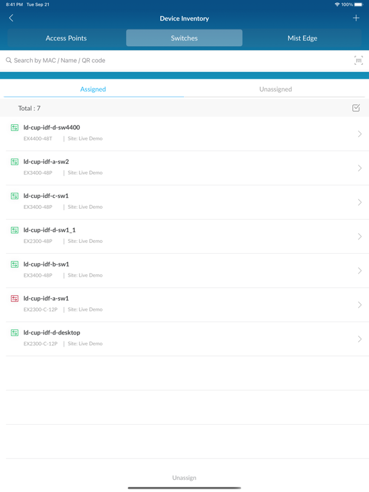Open the QR code scanner icon

point(358,60)
